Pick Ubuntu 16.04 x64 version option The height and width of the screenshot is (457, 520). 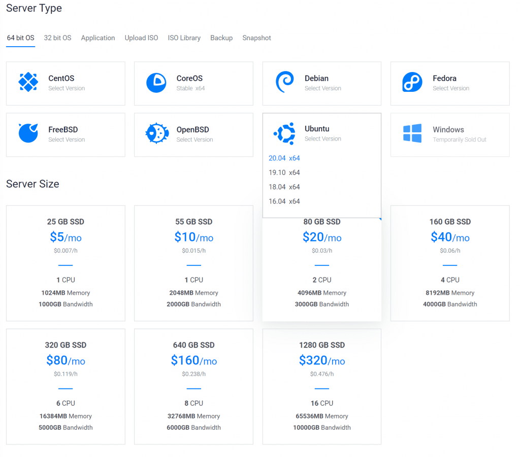pyautogui.click(x=284, y=201)
